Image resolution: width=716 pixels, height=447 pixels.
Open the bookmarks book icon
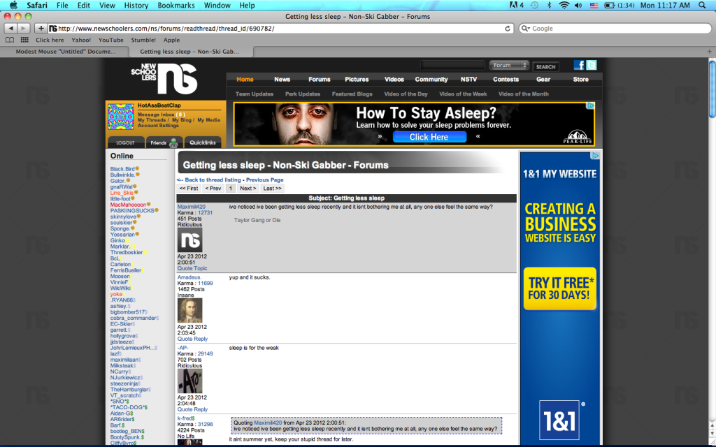(10, 40)
